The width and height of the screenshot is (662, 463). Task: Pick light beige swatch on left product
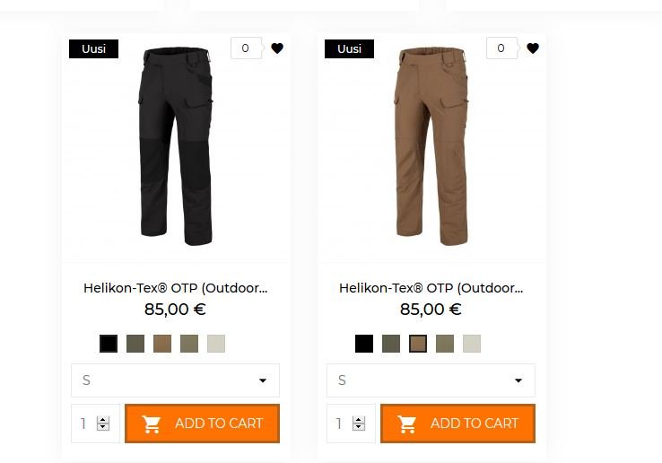coord(216,344)
